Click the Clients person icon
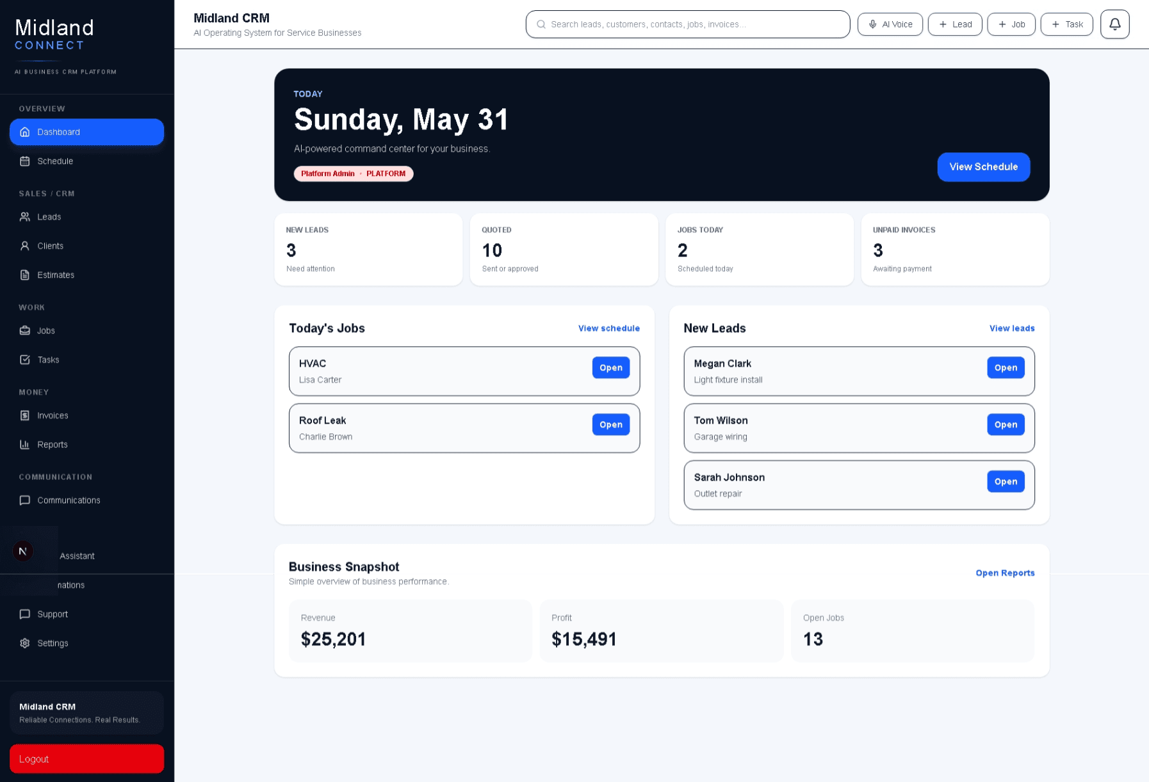 [x=25, y=246]
